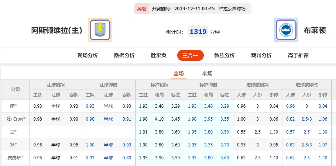
Task: Select the 三合一 tab
Action: [x=191, y=55]
